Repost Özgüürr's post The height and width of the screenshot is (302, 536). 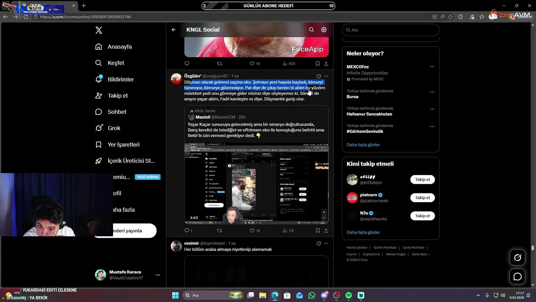[219, 231]
